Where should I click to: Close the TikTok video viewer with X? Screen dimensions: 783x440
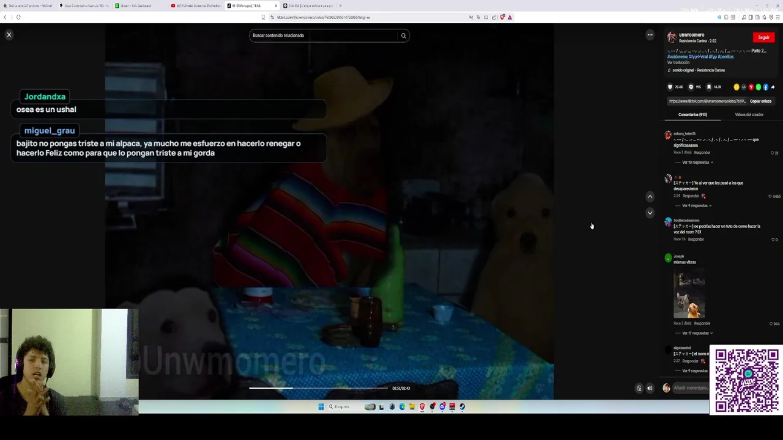click(9, 35)
